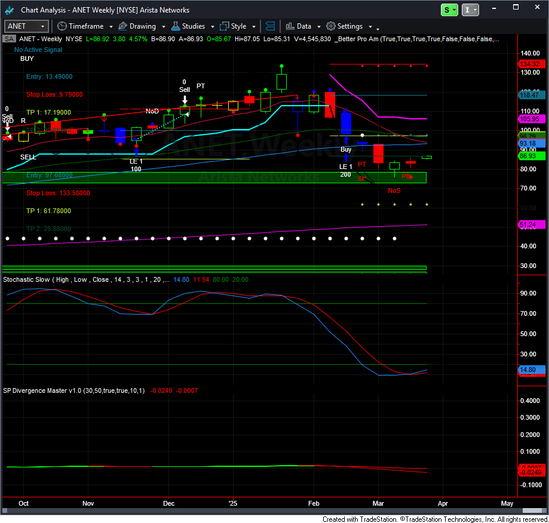Click the LE 1 200 order label
This screenshot has width=549, height=523.
point(345,171)
